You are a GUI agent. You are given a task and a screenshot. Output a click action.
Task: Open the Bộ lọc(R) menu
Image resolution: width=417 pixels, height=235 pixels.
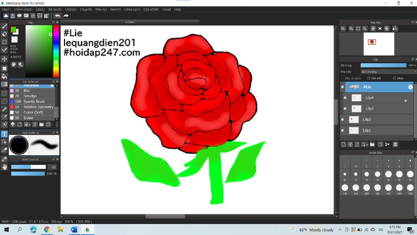point(55,9)
